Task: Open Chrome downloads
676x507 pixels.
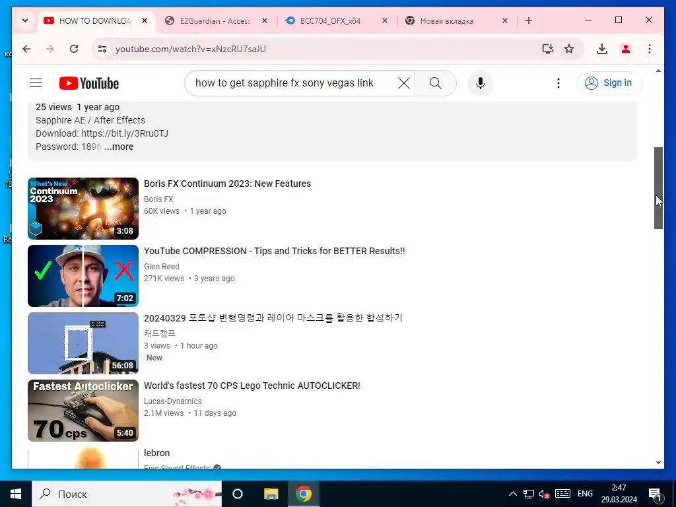Action: (x=602, y=49)
